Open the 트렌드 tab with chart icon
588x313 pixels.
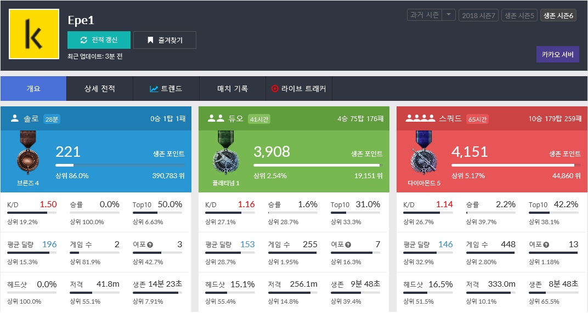pos(166,88)
